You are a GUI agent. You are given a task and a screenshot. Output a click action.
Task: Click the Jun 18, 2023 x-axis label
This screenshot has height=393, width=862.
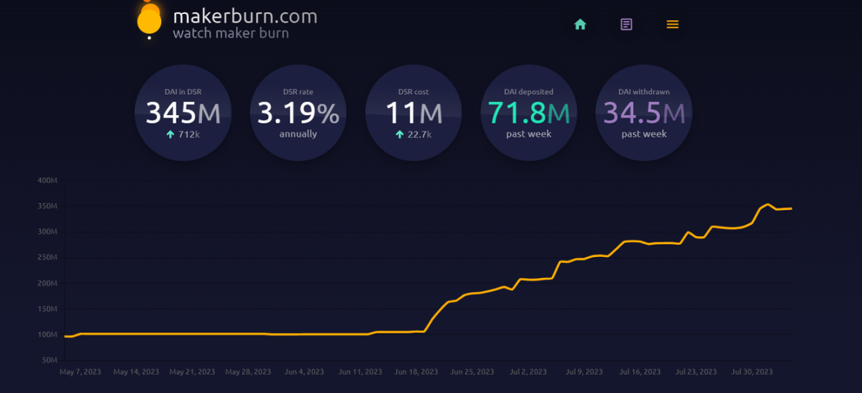pos(416,372)
